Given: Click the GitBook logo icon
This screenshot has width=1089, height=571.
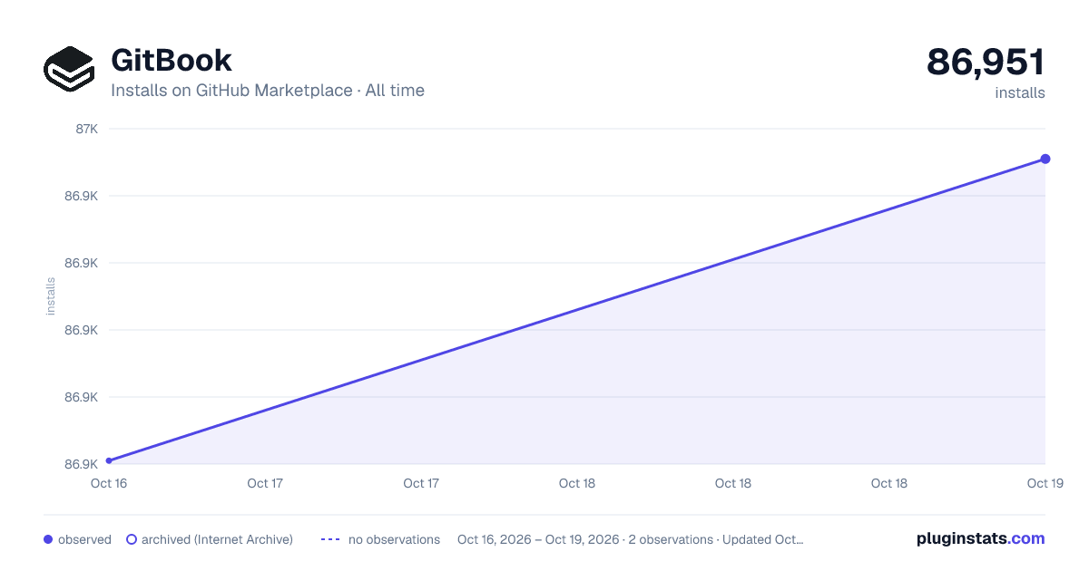Looking at the screenshot, I should pyautogui.click(x=69, y=69).
